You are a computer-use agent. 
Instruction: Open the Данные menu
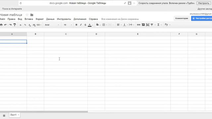pos(50,19)
